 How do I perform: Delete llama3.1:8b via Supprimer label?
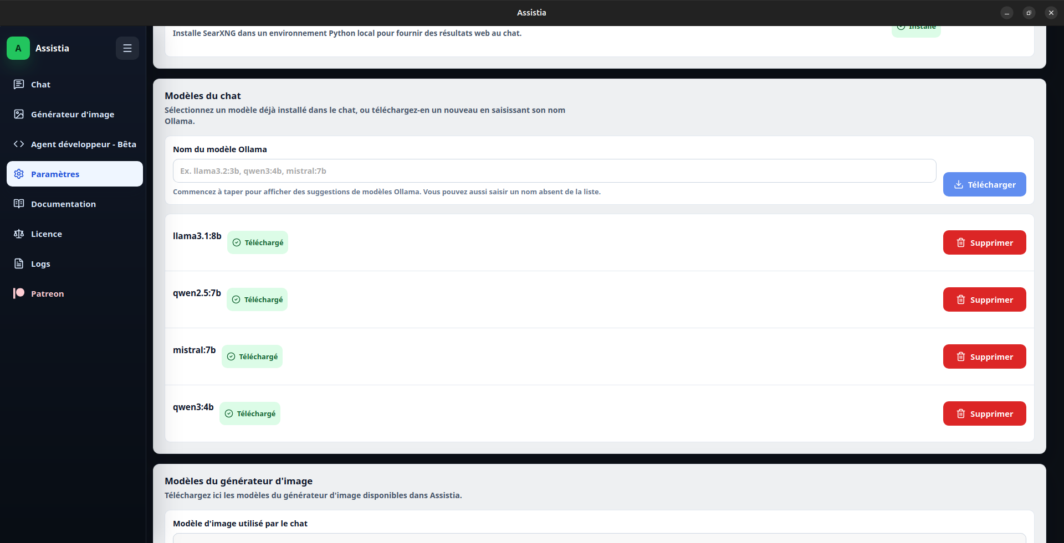pyautogui.click(x=992, y=243)
